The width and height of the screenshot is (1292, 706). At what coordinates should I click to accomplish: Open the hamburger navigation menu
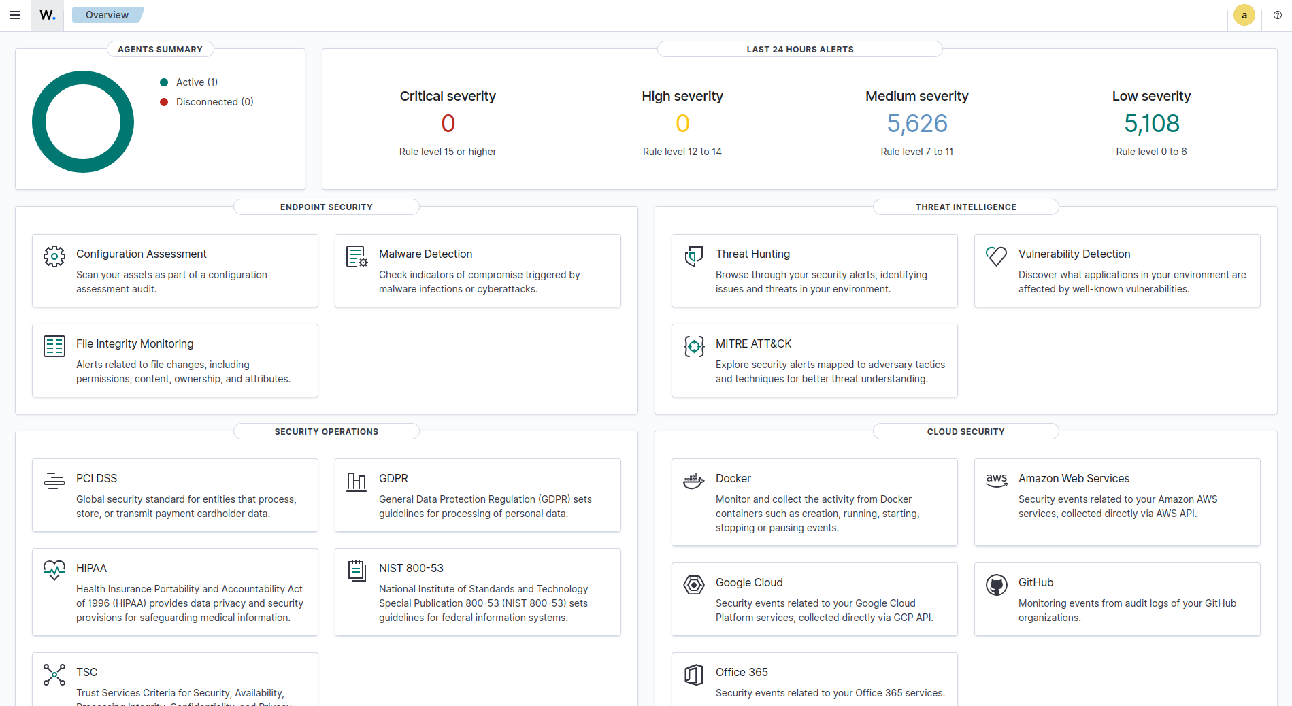click(x=15, y=15)
